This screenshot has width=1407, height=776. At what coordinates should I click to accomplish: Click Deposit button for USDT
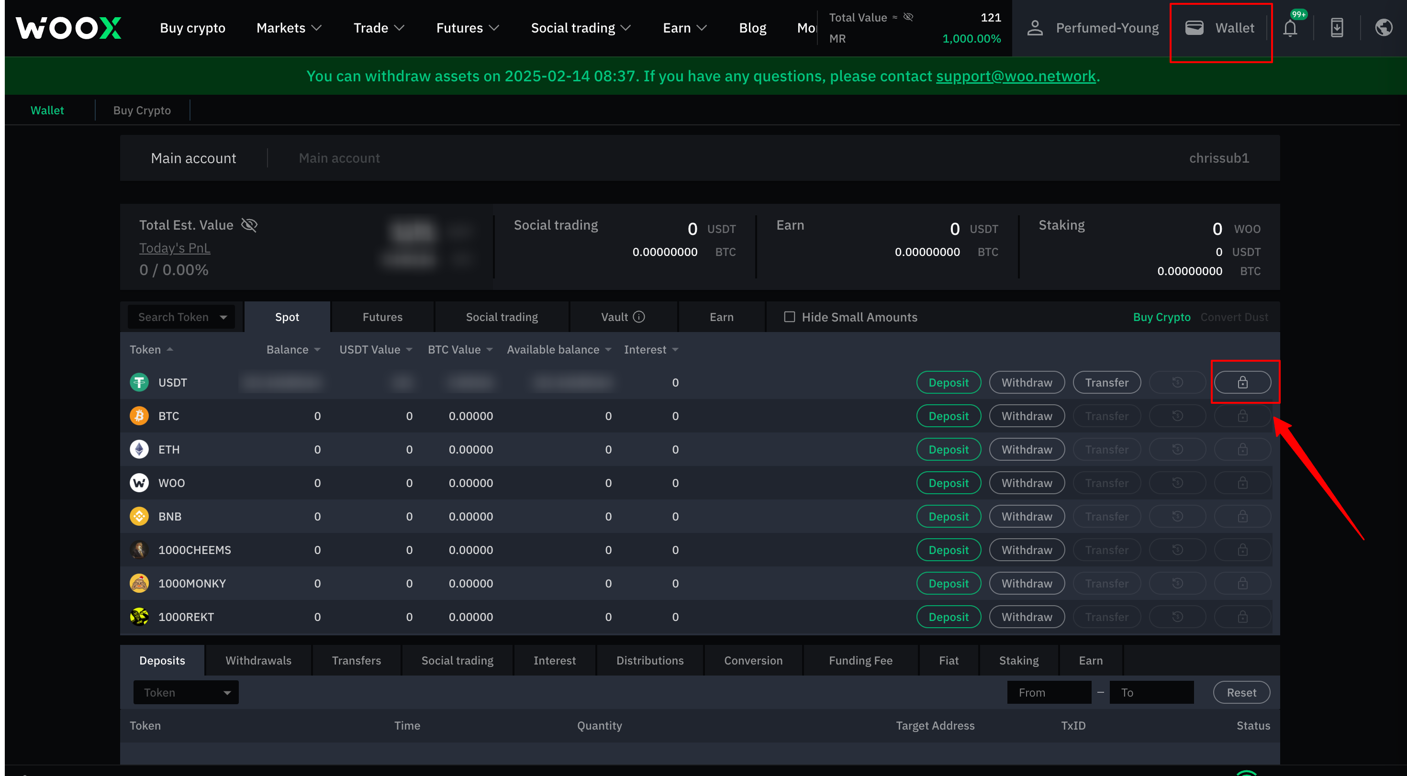(x=948, y=382)
